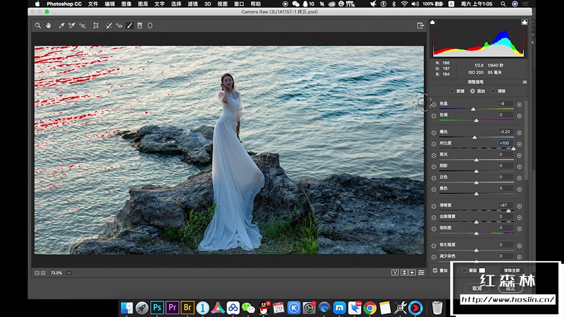Select the Crop tool
The height and width of the screenshot is (317, 564).
96,26
